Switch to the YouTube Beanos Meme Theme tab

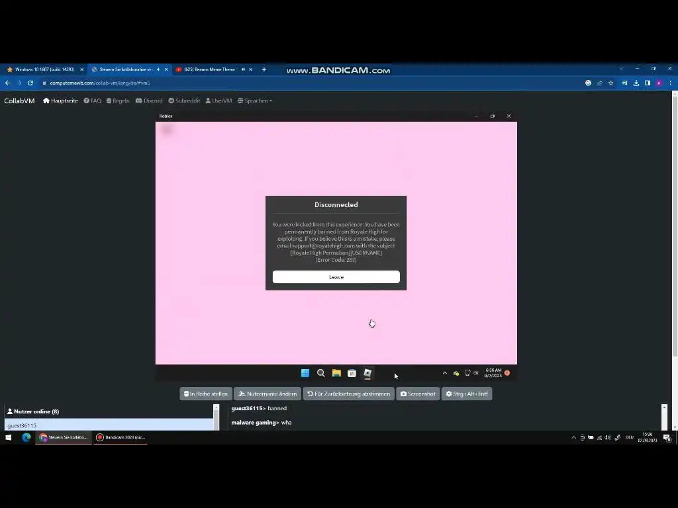(209, 69)
